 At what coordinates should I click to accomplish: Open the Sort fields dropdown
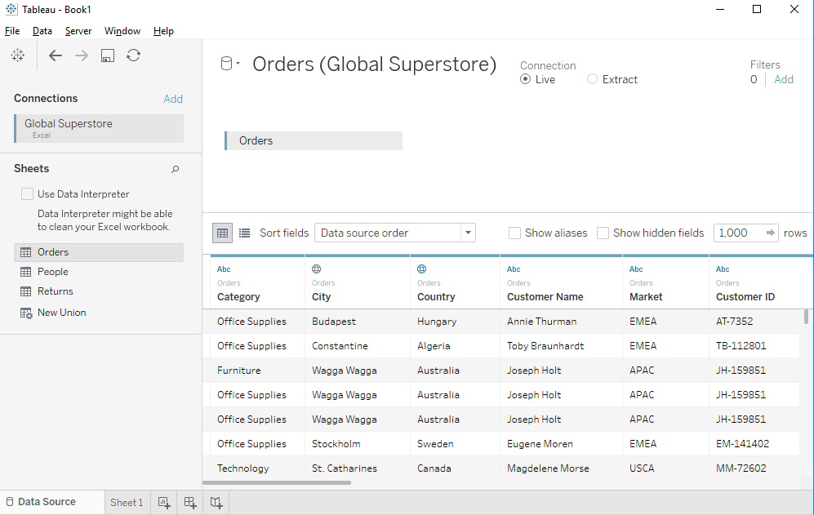pyautogui.click(x=395, y=233)
